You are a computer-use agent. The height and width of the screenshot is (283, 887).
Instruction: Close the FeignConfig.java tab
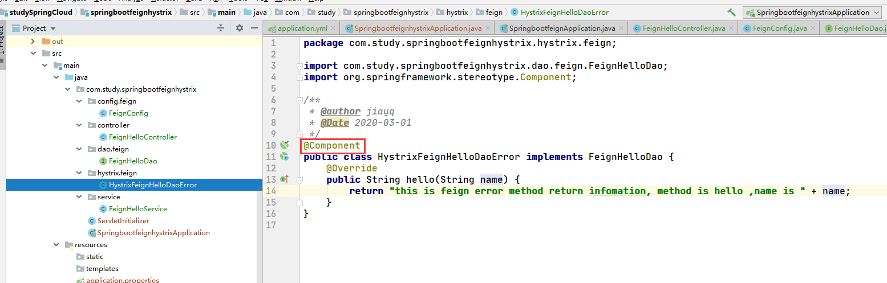tap(814, 28)
